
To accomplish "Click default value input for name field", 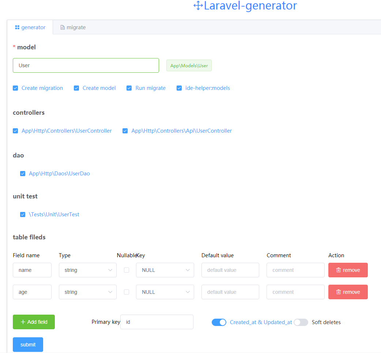I will [230, 270].
